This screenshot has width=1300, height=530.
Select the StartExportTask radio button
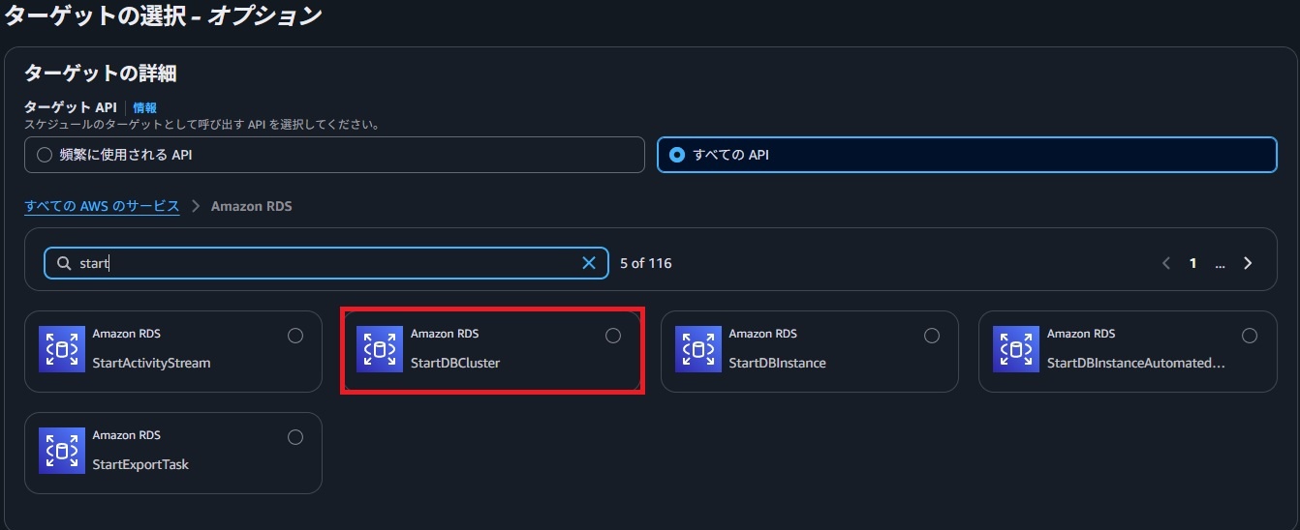click(x=295, y=437)
